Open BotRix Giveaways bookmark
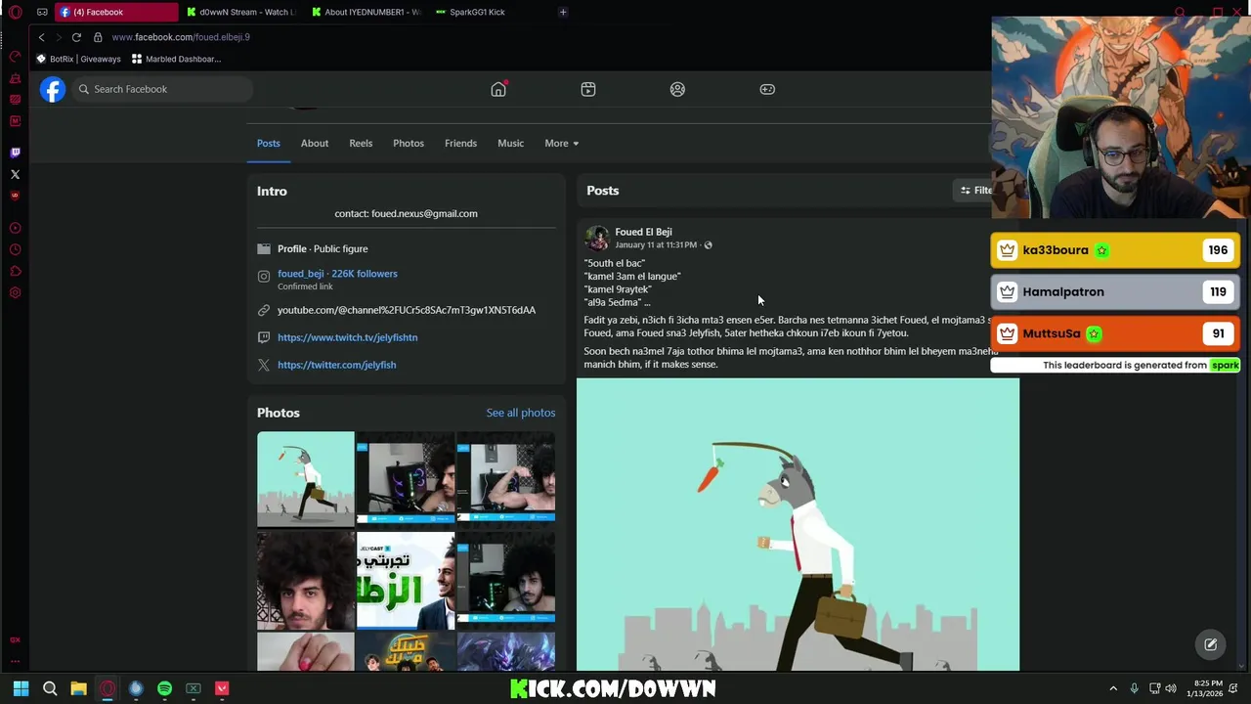The image size is (1251, 704). pyautogui.click(x=78, y=59)
